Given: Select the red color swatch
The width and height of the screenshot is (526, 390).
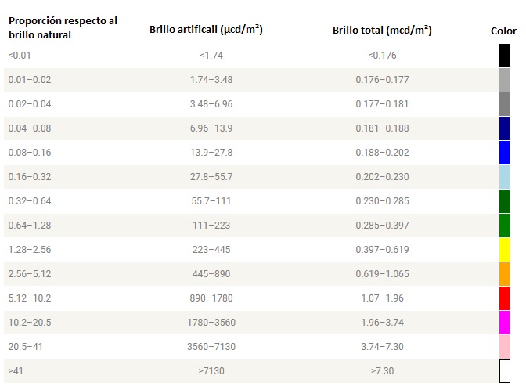Looking at the screenshot, I should (505, 298).
